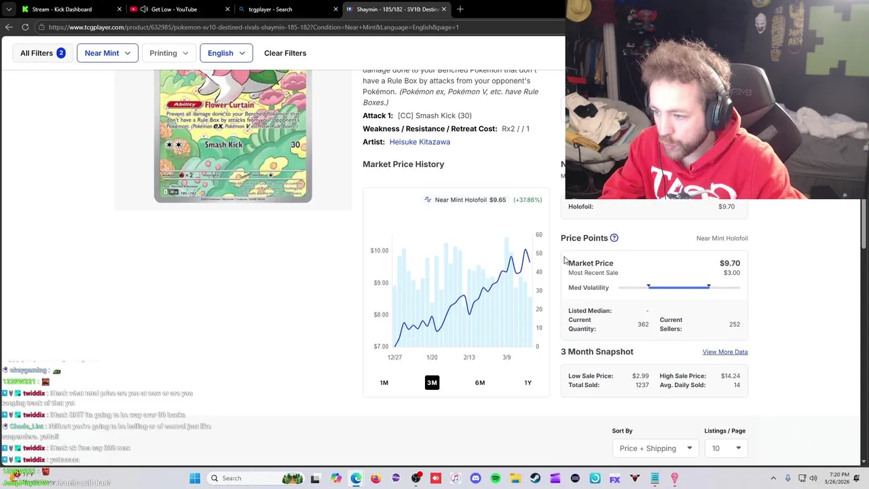Image resolution: width=869 pixels, height=489 pixels.
Task: Show hidden system tray icons
Action: click(x=773, y=478)
